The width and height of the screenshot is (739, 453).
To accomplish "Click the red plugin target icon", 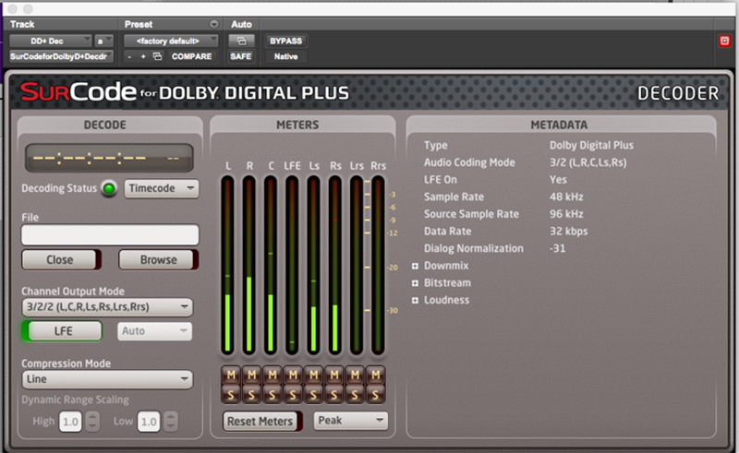I will (725, 41).
